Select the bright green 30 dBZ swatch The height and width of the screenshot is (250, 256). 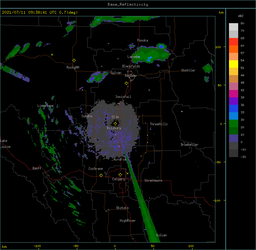coord(233,124)
